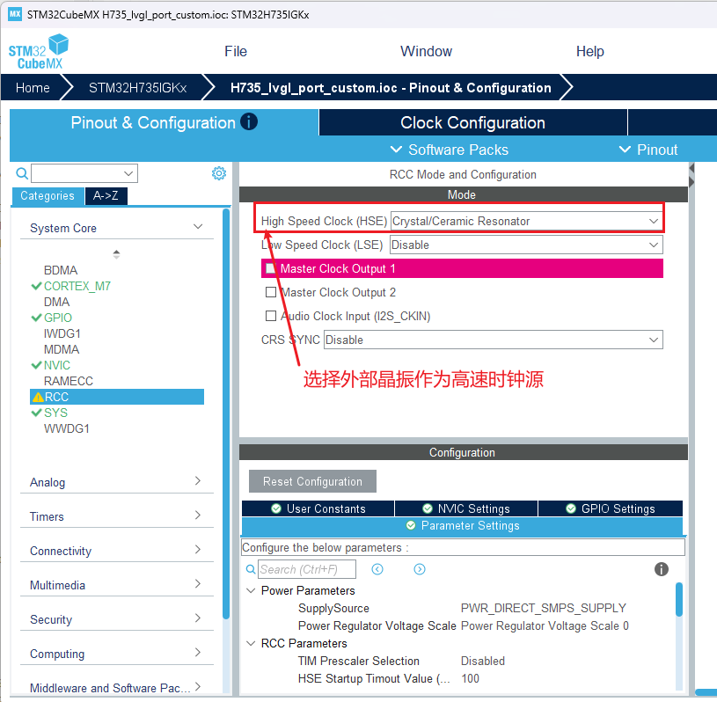The height and width of the screenshot is (702, 717).
Task: Click the parameter list vertical scrollbar
Action: coord(679,599)
